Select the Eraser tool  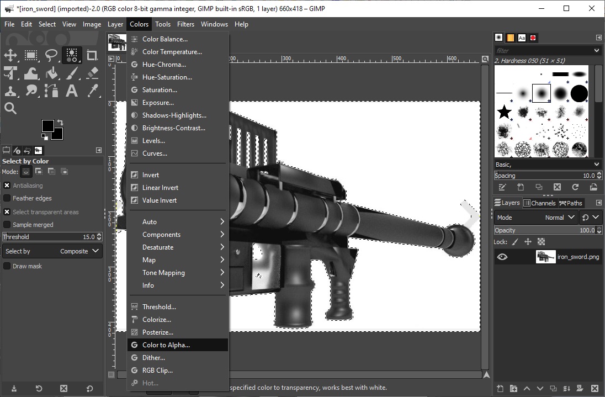(x=92, y=73)
